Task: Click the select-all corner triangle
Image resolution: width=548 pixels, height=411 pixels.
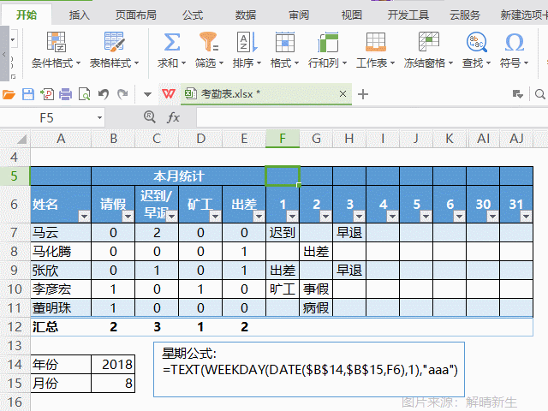Action: pyautogui.click(x=21, y=139)
